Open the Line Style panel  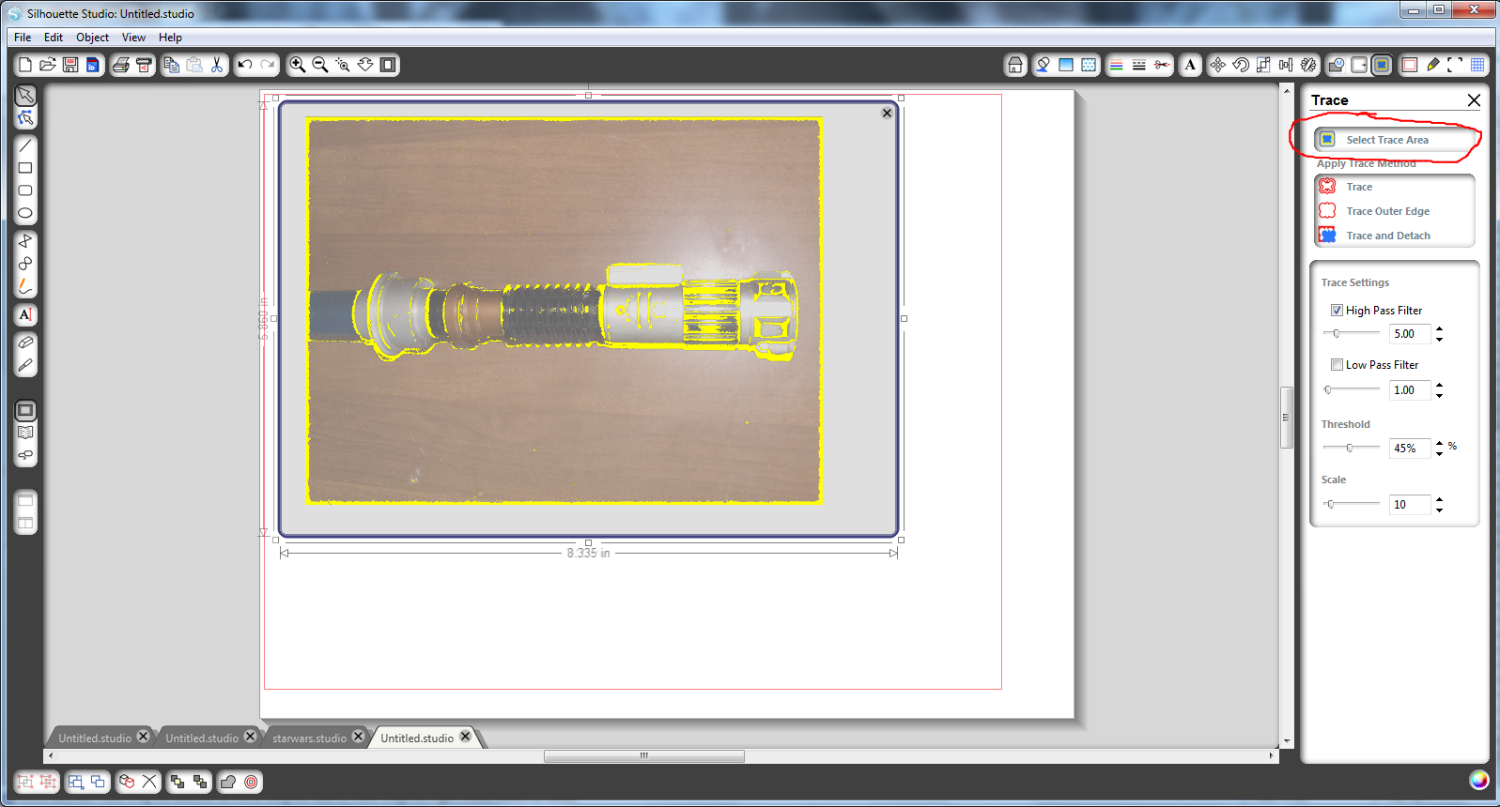click(x=1138, y=65)
